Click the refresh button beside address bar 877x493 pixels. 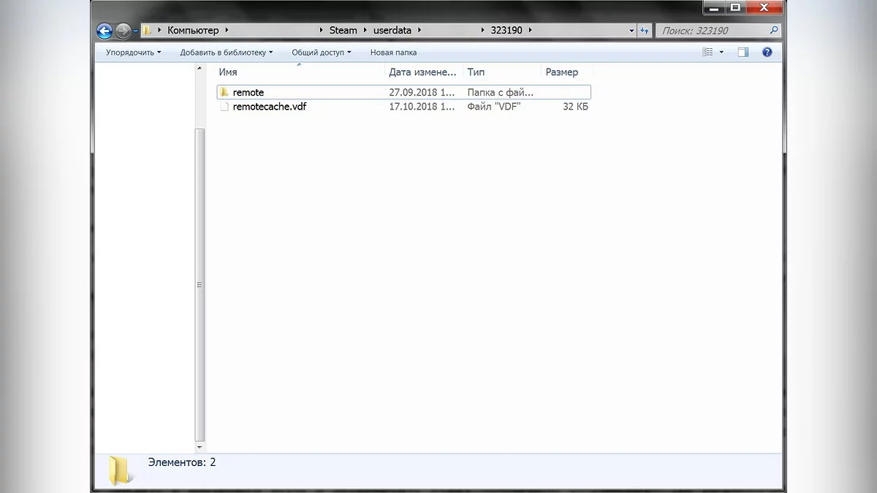coord(645,31)
